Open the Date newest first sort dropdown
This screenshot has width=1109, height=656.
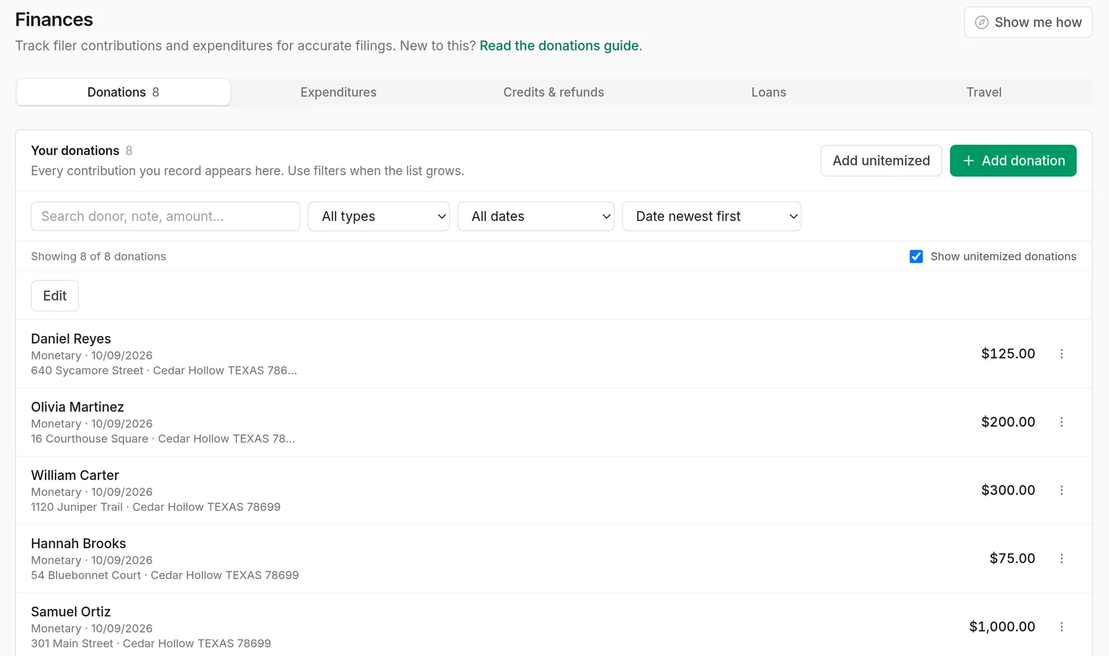coord(712,216)
